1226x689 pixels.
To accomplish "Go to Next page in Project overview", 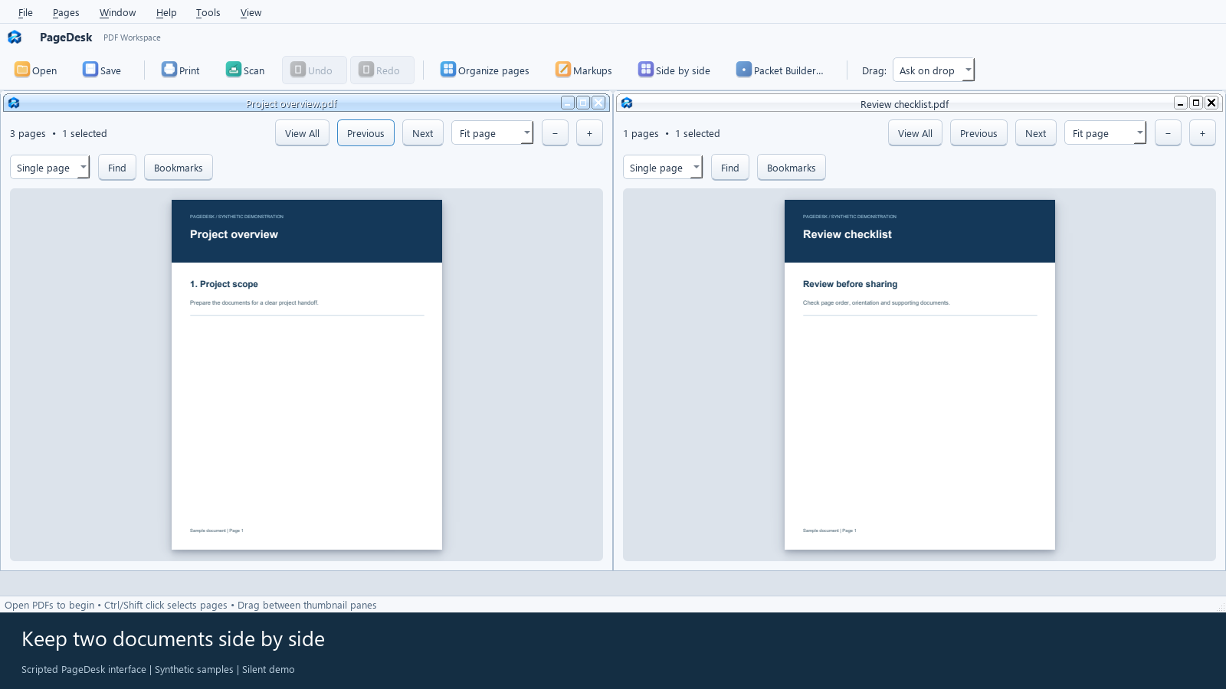I will [x=422, y=133].
